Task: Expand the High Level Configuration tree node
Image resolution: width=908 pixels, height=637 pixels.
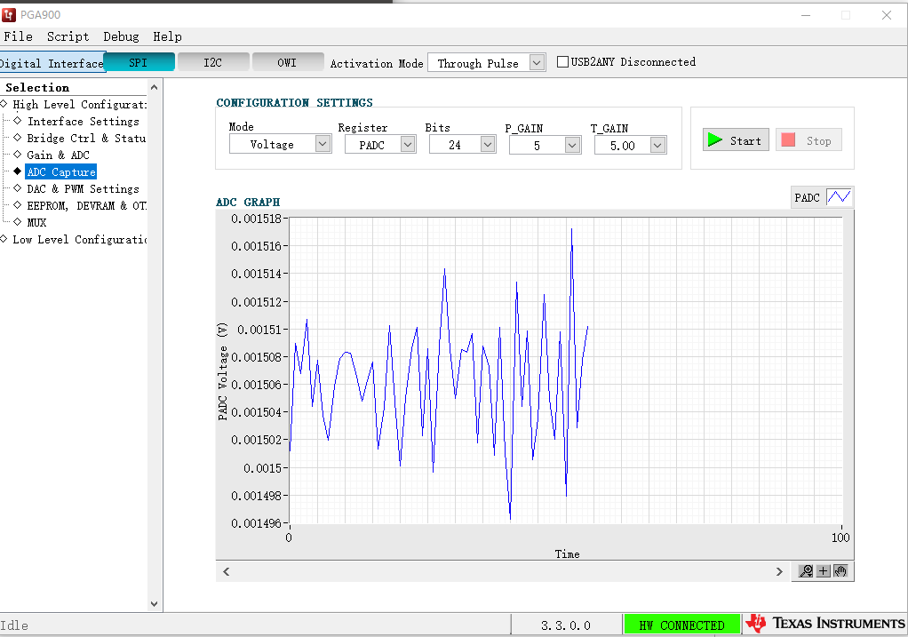Action: pos(4,104)
